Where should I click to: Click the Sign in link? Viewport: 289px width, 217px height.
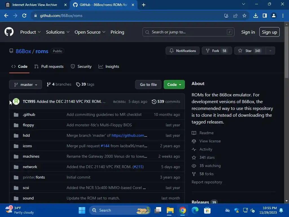(x=248, y=32)
